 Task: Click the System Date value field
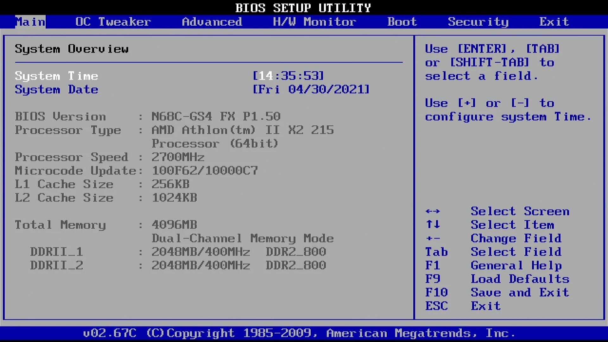311,90
